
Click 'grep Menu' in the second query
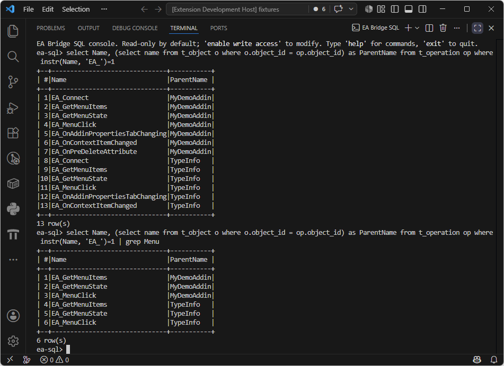point(143,242)
